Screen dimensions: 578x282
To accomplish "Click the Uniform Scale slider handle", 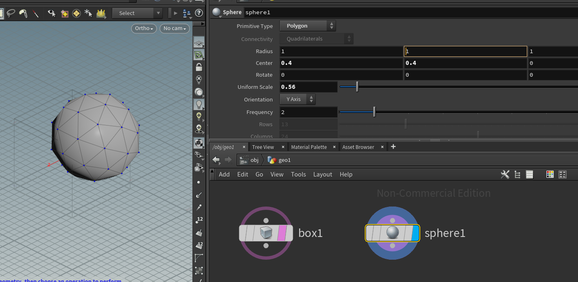I will (x=357, y=87).
